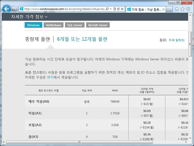194x146 pixels.
Task: Click the Windows logo site icon in address bar
Action: coord(21,9)
